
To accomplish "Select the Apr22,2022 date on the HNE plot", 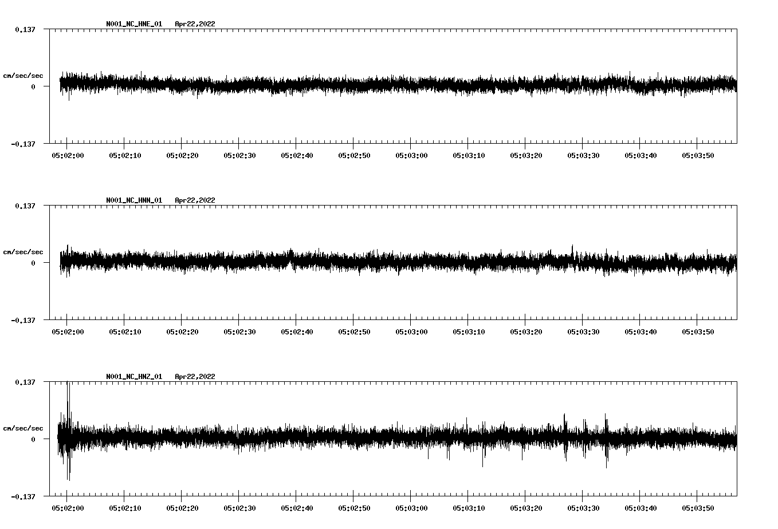I will 195,24.
